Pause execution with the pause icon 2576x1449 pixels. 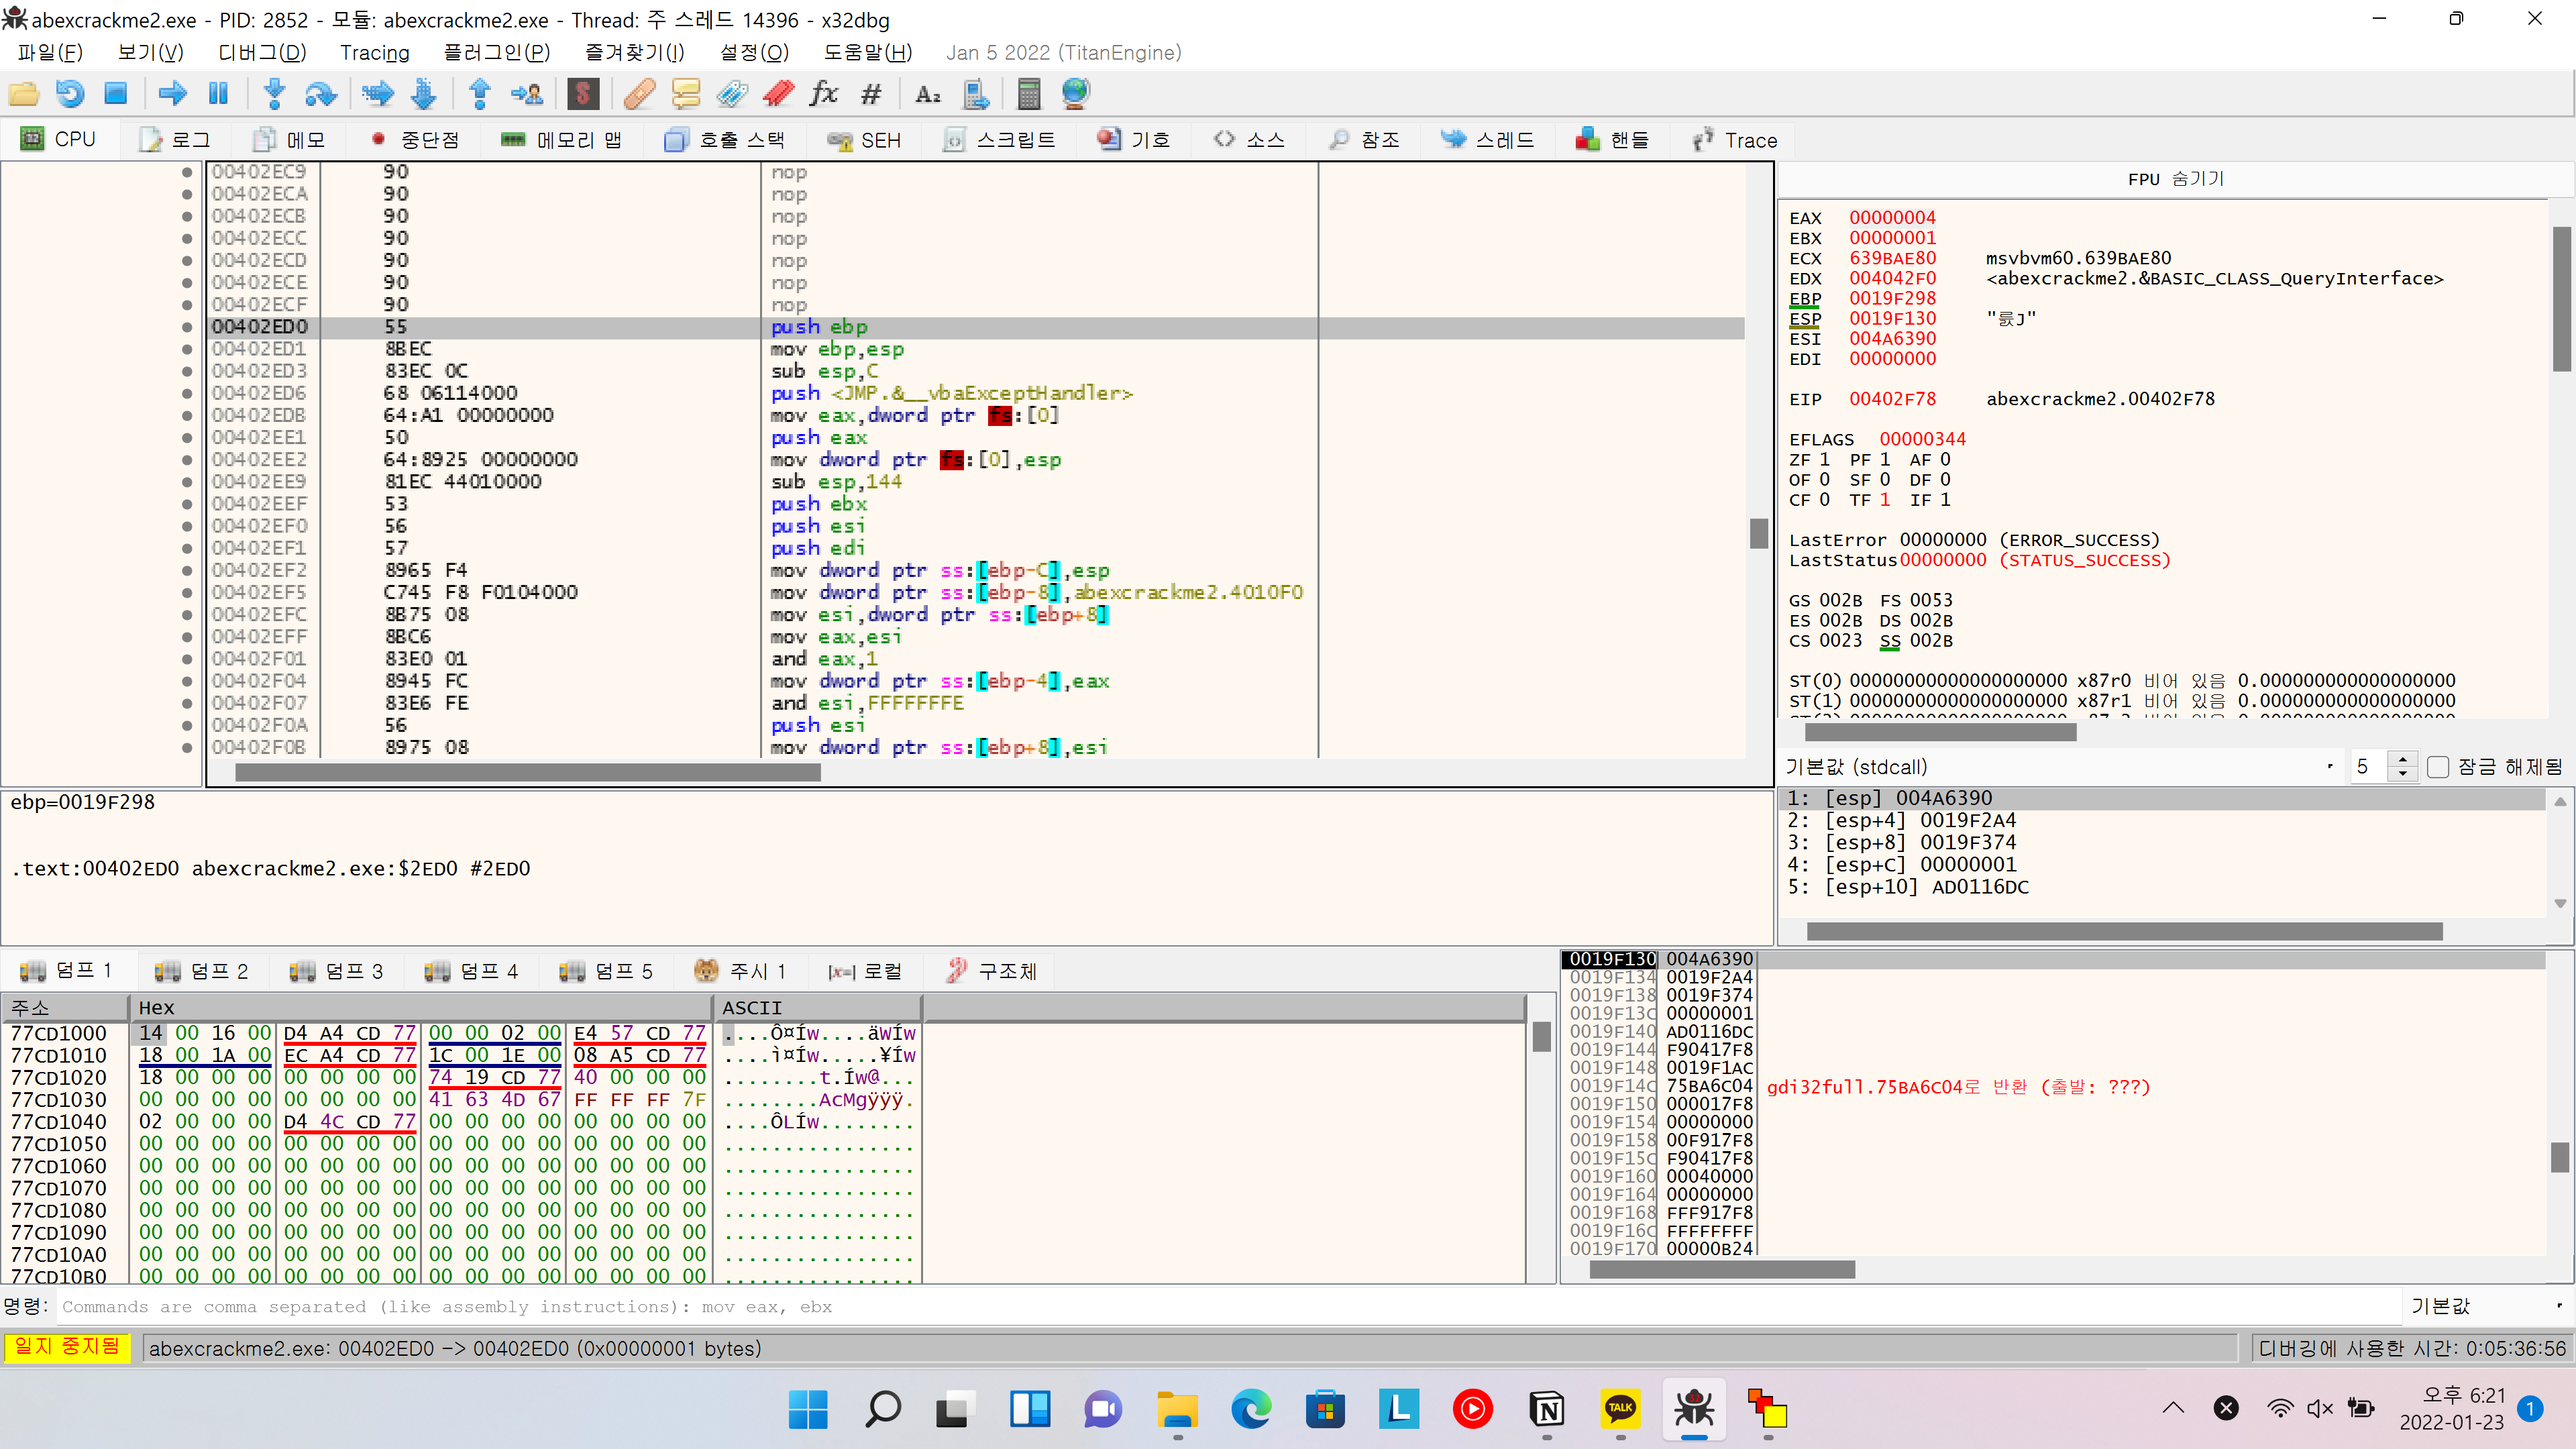(x=218, y=94)
